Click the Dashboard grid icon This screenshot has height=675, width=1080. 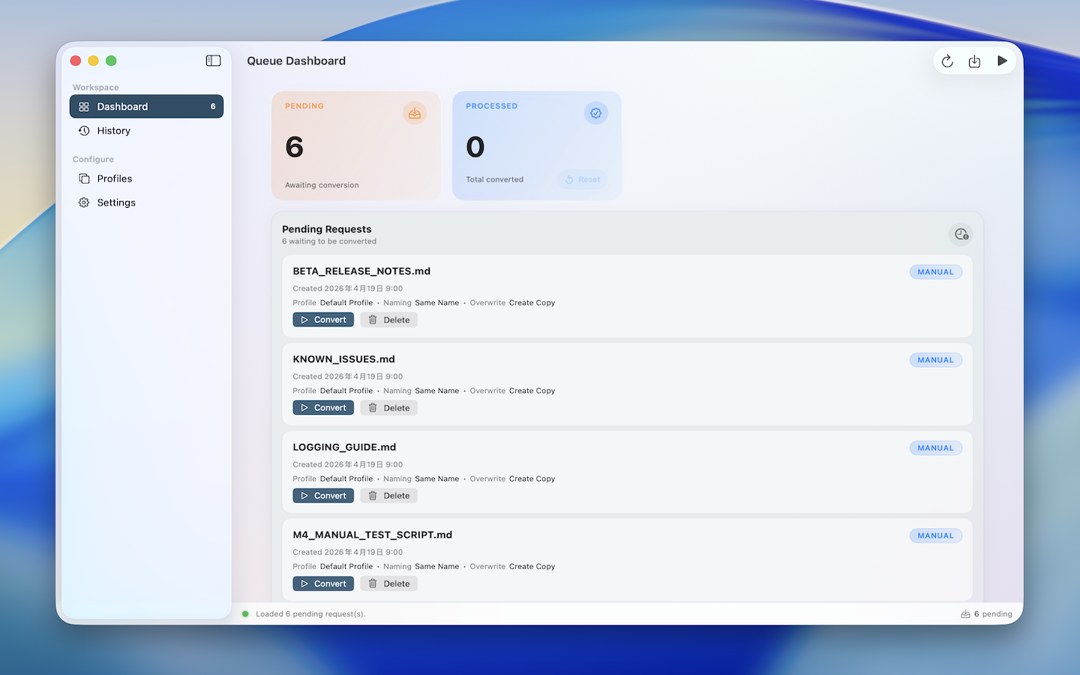[x=84, y=106]
